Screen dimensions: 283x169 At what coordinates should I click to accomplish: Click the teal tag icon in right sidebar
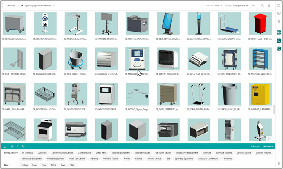tap(279, 49)
